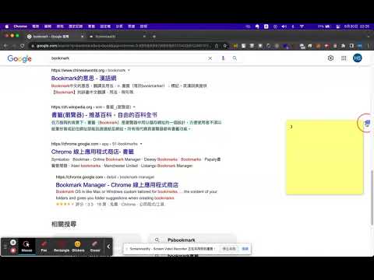Screen dimensions: 374x280
Task: Bookmark this page with the star icon
Action: [x=225, y=46]
